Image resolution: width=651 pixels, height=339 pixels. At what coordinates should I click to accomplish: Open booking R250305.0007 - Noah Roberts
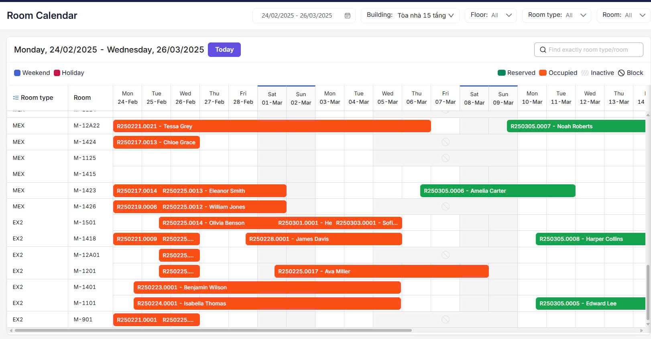(576, 126)
